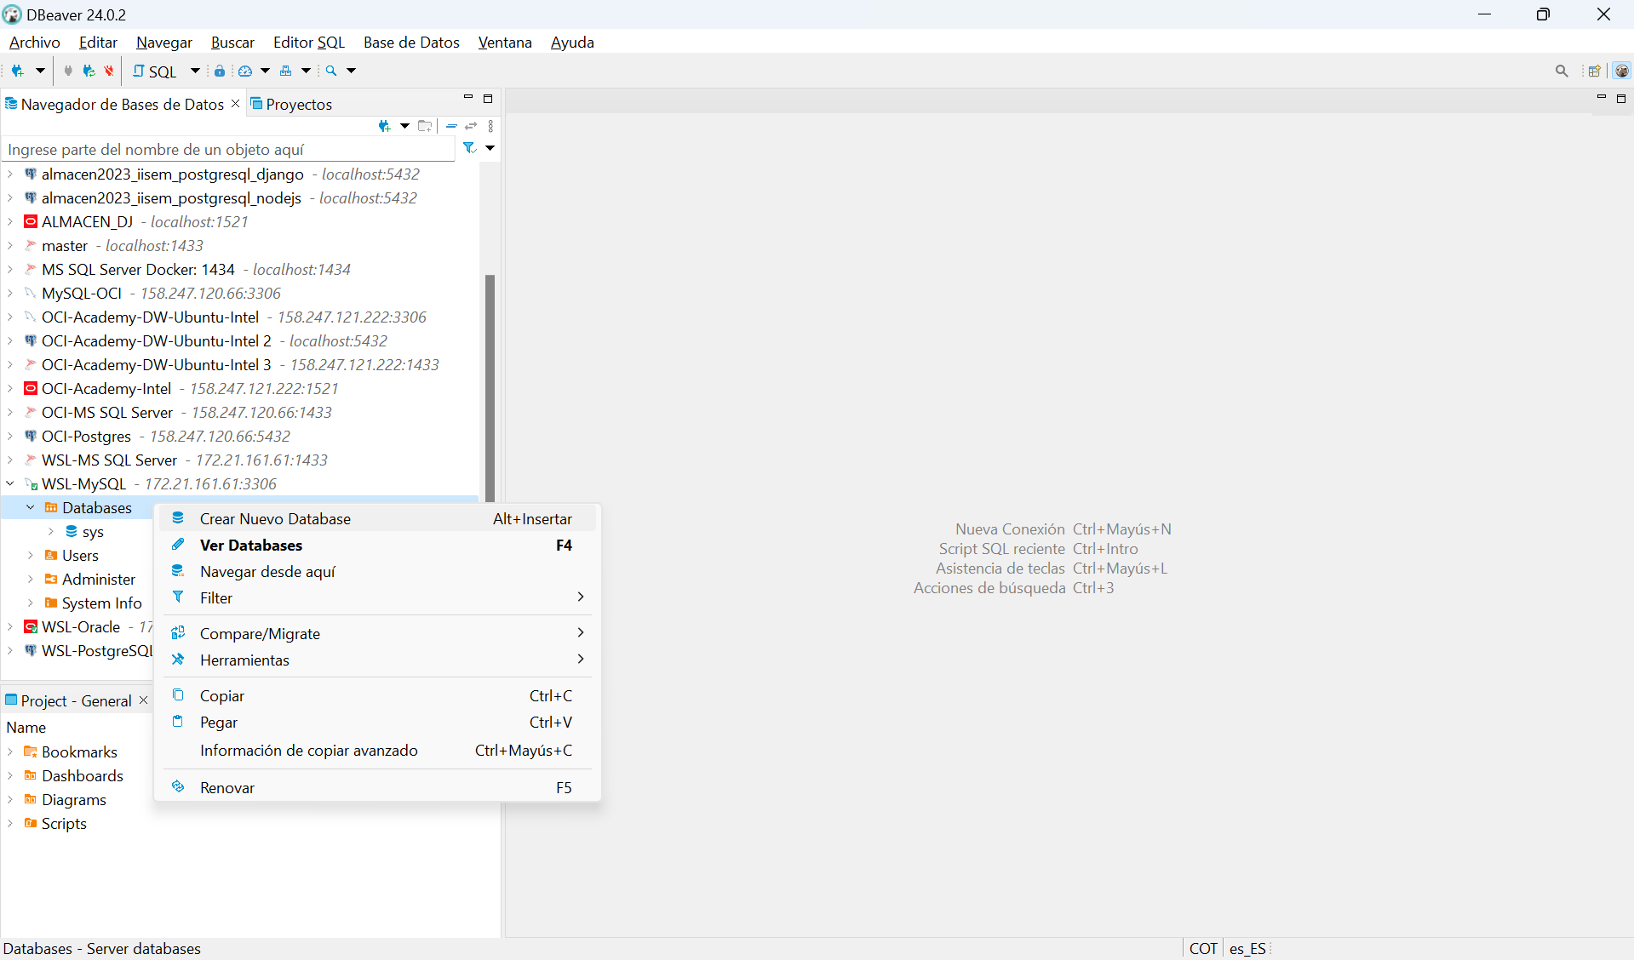
Task: Click the collapse all icon in navigator
Action: [x=452, y=126]
